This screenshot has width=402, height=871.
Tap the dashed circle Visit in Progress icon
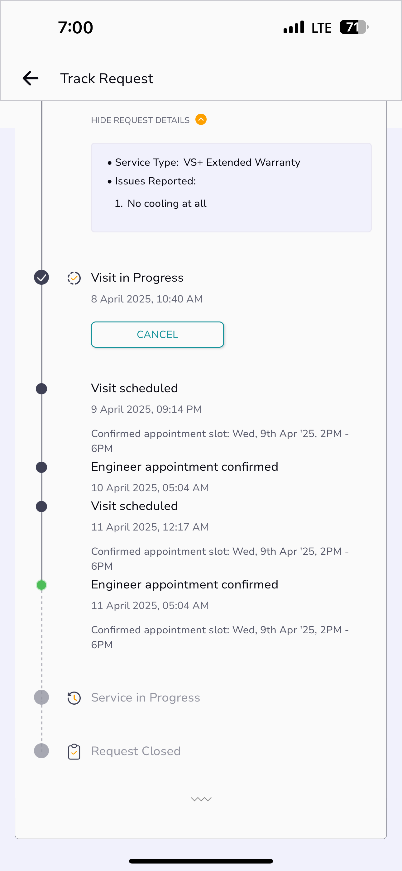click(74, 278)
